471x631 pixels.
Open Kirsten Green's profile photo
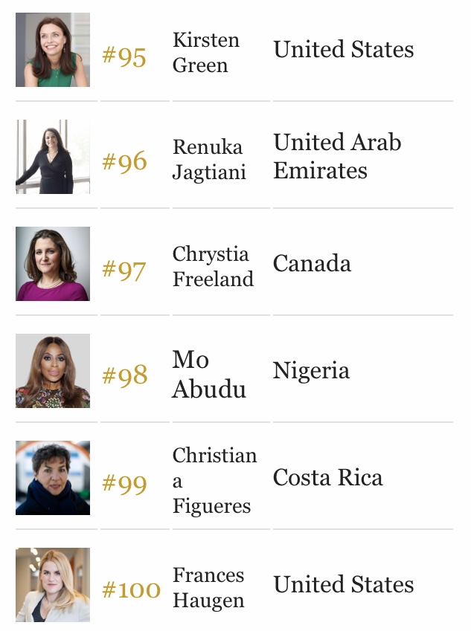pyautogui.click(x=53, y=50)
